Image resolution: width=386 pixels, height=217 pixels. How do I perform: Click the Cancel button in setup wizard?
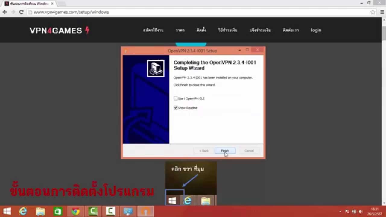tap(249, 151)
